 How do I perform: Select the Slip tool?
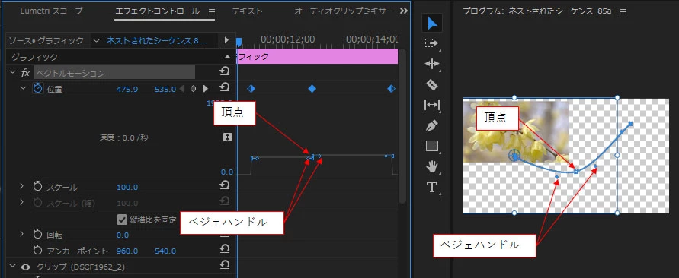point(432,105)
